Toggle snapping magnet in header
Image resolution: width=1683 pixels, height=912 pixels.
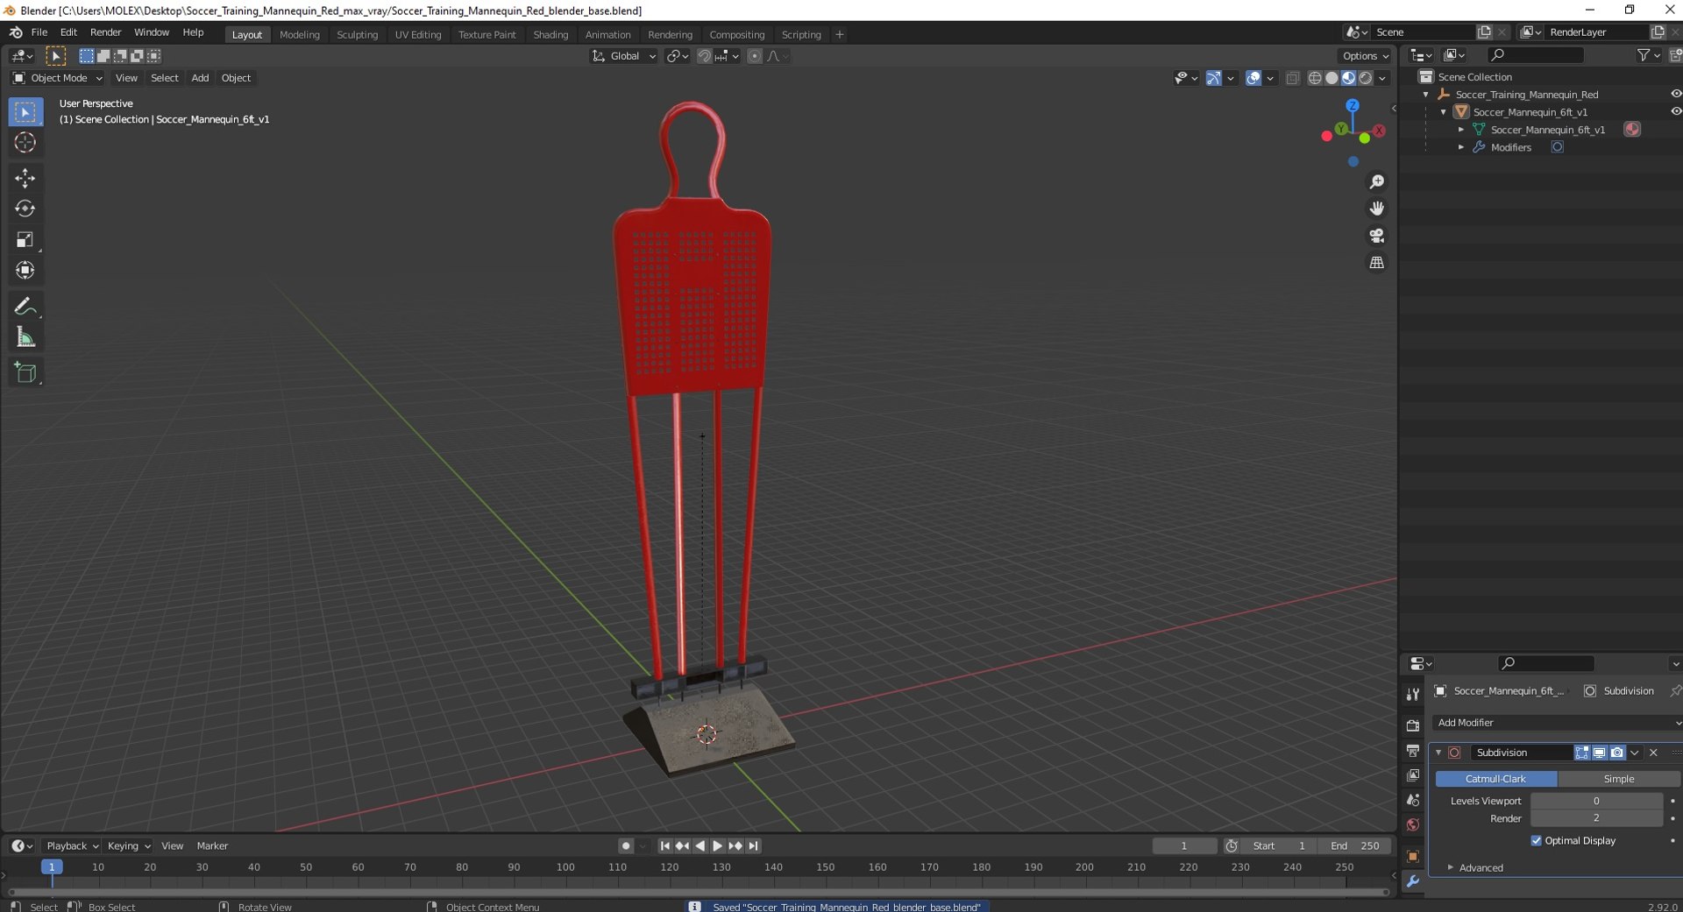(704, 56)
